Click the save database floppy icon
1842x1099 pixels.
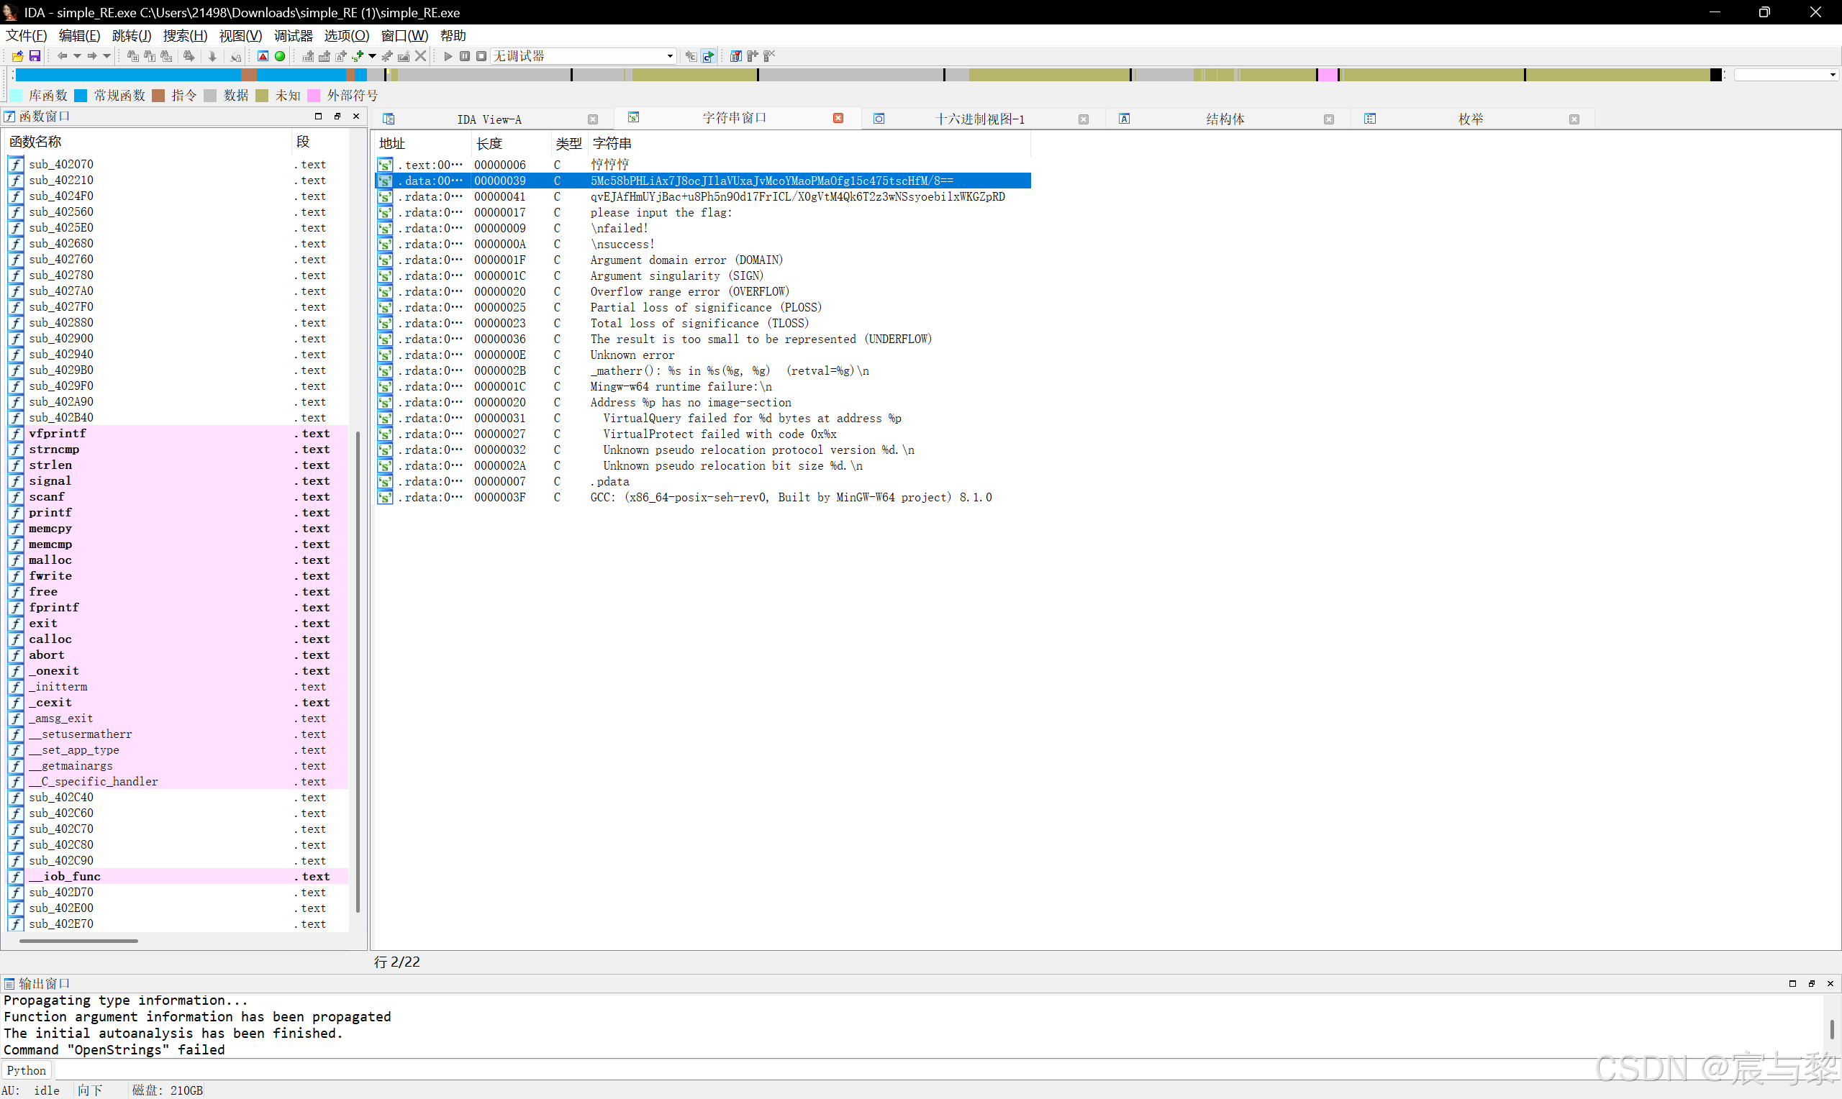[x=34, y=56]
